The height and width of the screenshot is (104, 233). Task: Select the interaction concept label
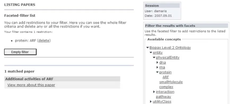click(x=165, y=92)
